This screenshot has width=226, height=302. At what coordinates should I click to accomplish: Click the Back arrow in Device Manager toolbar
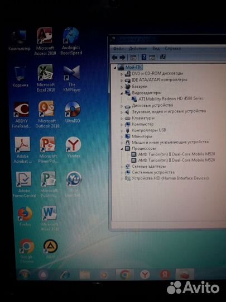click(114, 57)
